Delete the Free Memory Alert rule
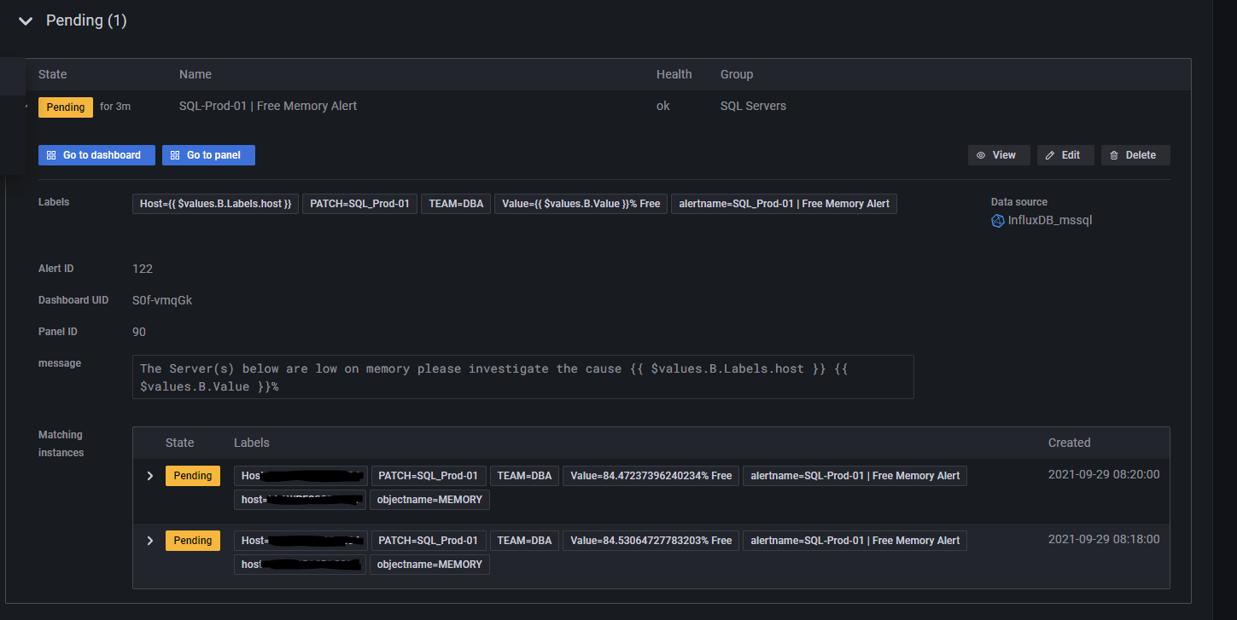This screenshot has width=1237, height=620. [1135, 155]
